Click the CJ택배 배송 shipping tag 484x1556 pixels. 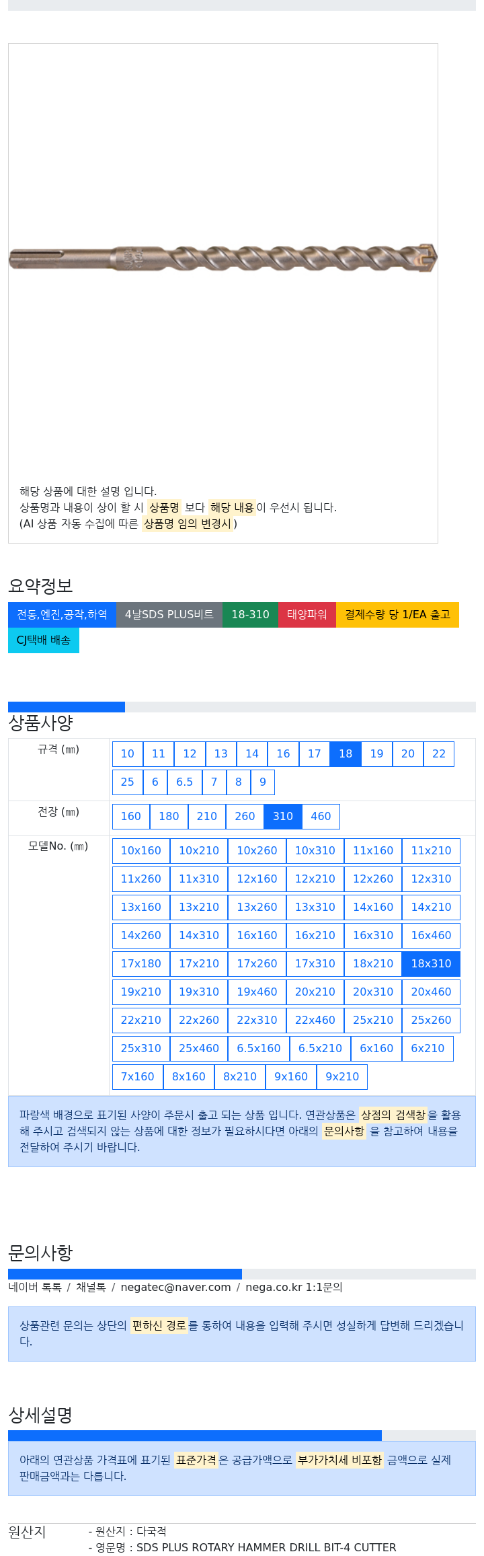tap(44, 640)
